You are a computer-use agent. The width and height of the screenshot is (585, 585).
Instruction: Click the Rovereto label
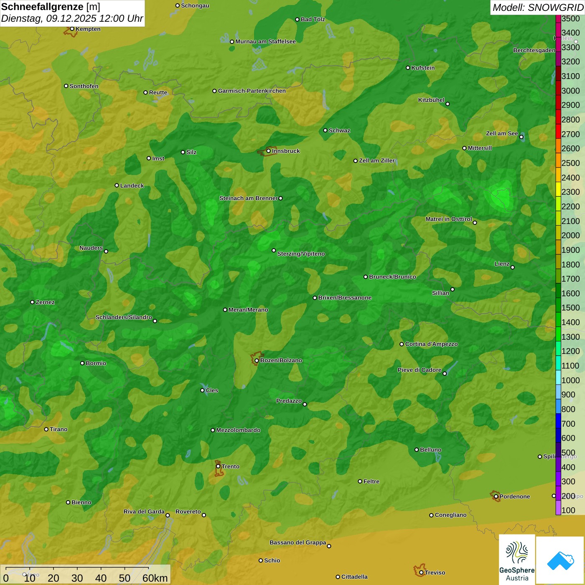click(188, 511)
